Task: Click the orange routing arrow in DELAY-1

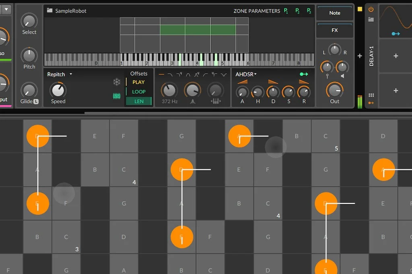Action: pyautogui.click(x=371, y=103)
